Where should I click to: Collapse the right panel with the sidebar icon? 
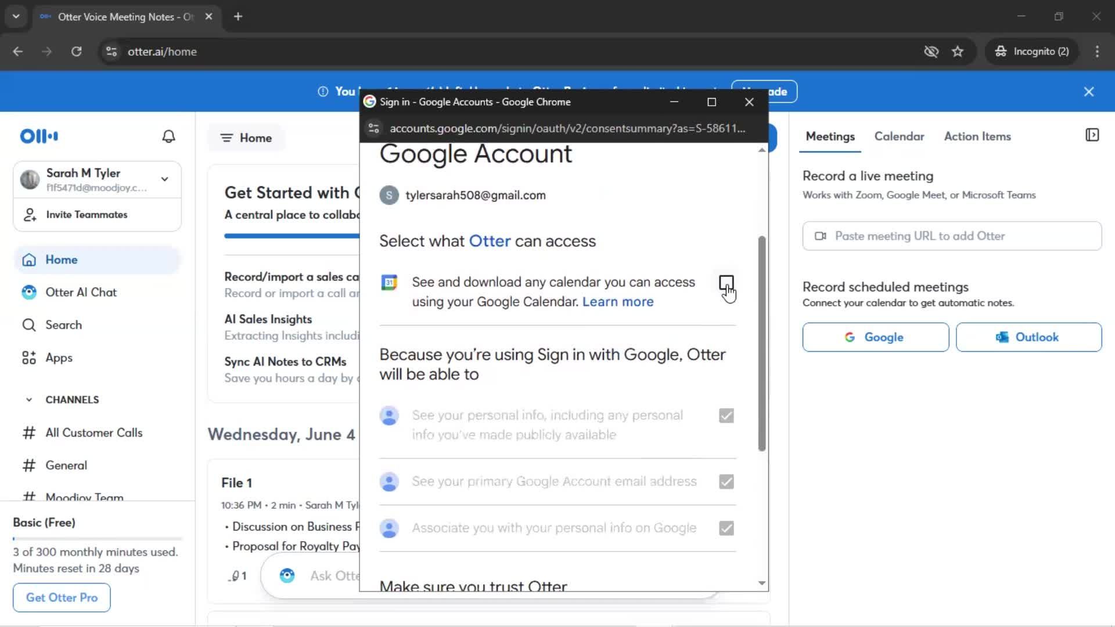tap(1092, 135)
